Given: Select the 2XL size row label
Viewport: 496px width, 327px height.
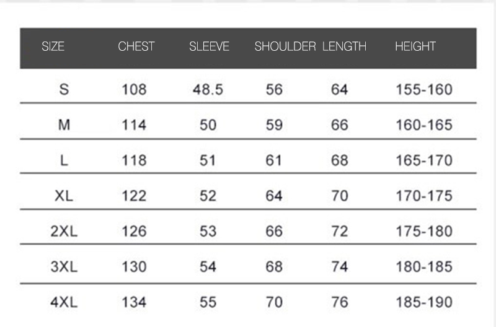Looking at the screenshot, I should (x=64, y=231).
